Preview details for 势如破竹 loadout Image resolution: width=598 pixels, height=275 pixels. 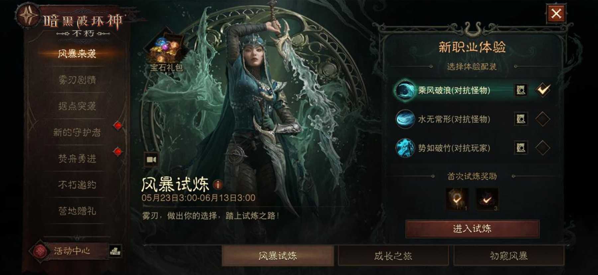click(x=521, y=148)
